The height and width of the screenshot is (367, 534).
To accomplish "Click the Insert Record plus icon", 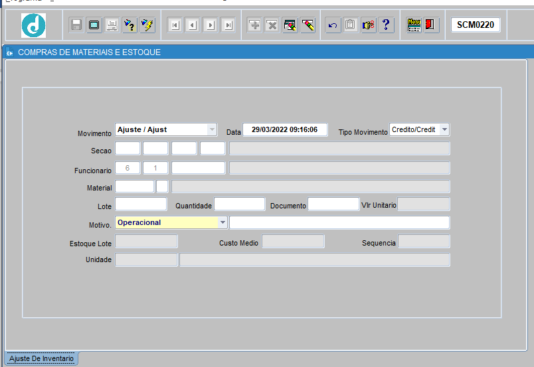I will pyautogui.click(x=254, y=25).
